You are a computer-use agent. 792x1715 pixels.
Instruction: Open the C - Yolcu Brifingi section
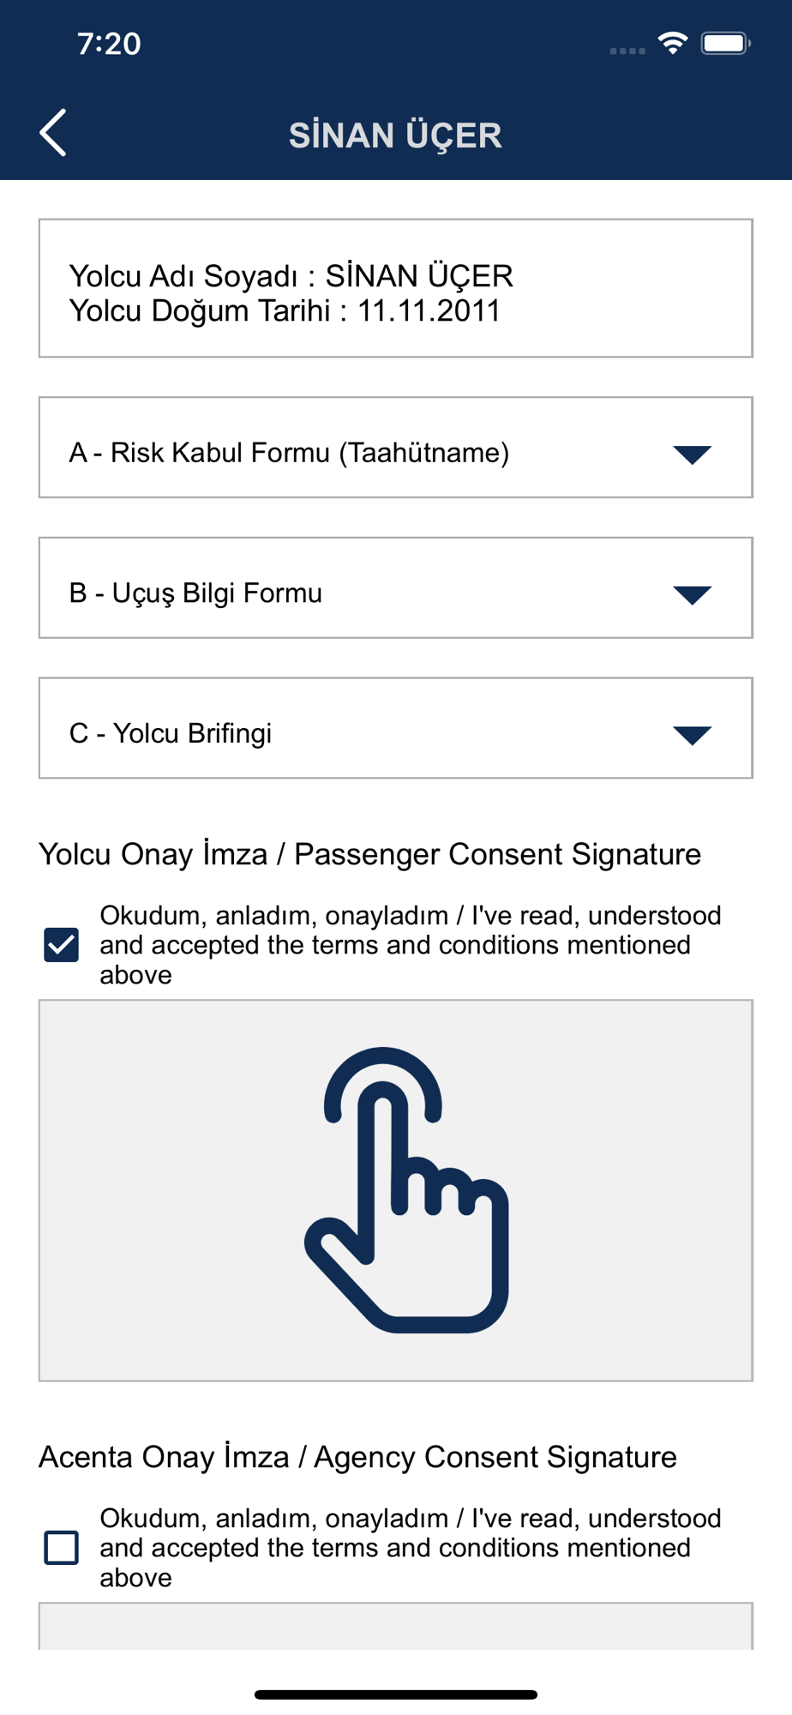(x=396, y=728)
